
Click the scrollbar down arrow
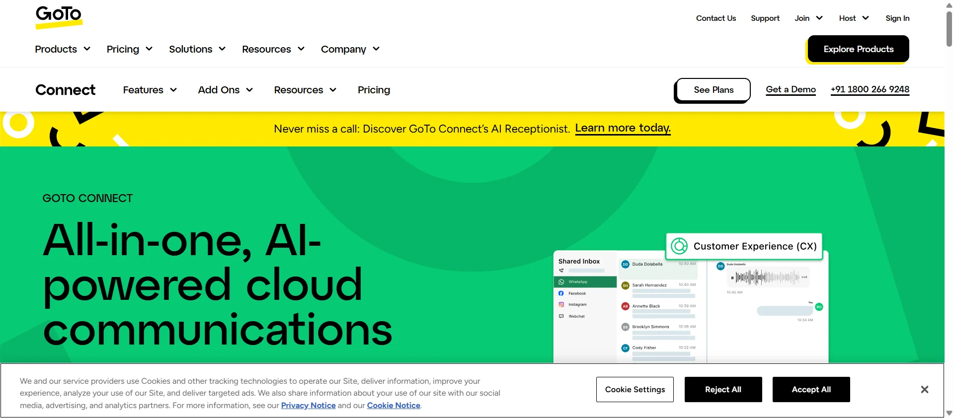tap(949, 413)
